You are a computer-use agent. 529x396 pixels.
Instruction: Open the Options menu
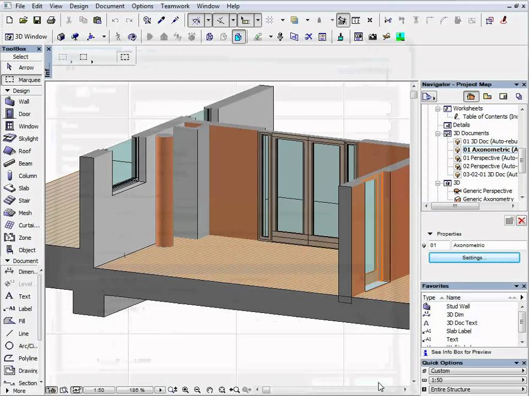142,6
